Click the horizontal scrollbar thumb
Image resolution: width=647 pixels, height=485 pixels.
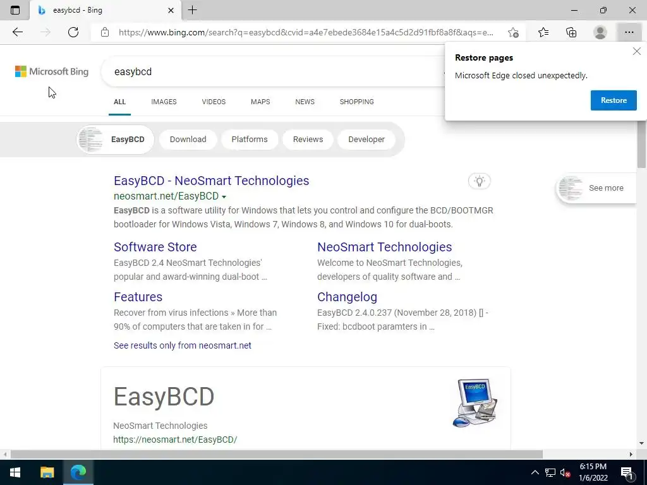[277, 455]
